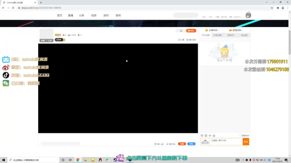Open the 游戏 navigation item
Screen dimensions: 291x163
pos(106,15)
